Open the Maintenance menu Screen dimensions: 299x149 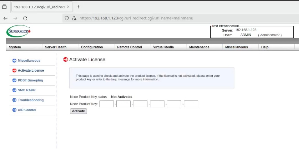pos(199,47)
